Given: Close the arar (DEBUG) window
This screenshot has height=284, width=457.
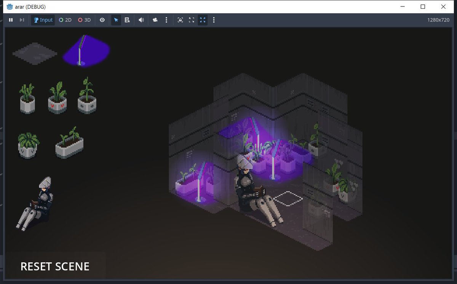Looking at the screenshot, I should click(x=443, y=6).
